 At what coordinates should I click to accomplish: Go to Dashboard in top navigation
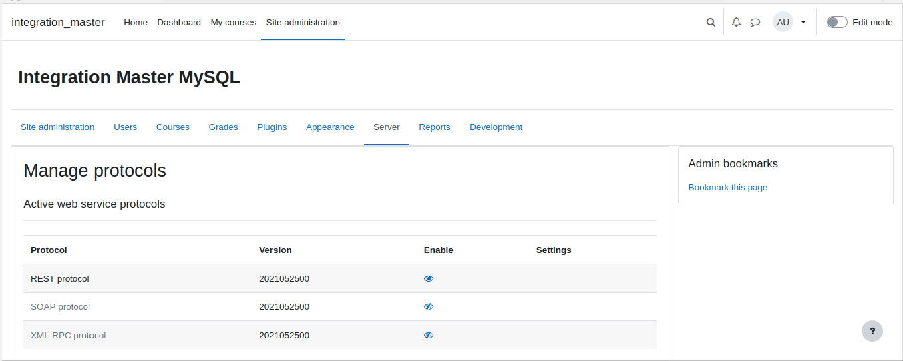click(179, 22)
